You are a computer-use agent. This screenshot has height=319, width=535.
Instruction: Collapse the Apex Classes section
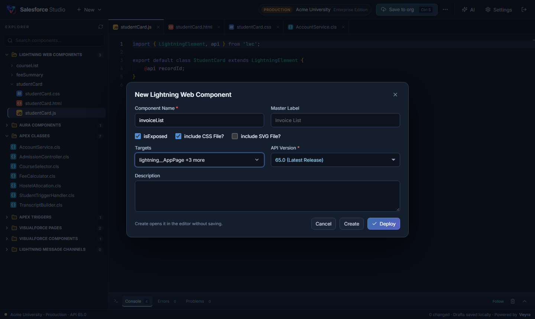(7, 136)
